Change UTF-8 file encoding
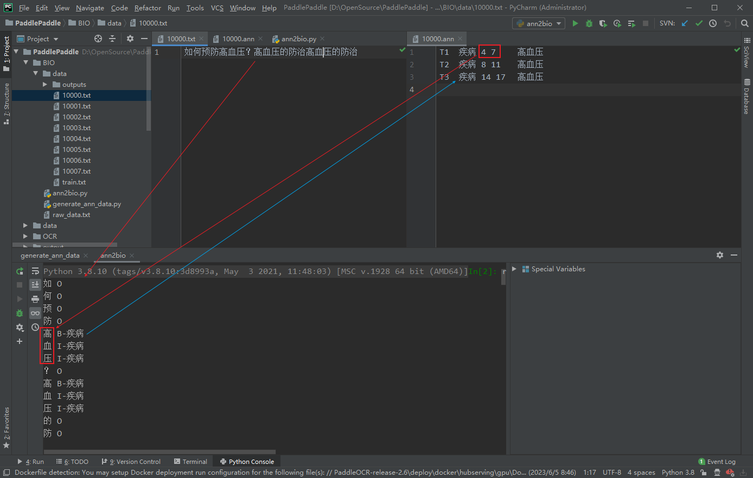The image size is (753, 478). point(612,472)
